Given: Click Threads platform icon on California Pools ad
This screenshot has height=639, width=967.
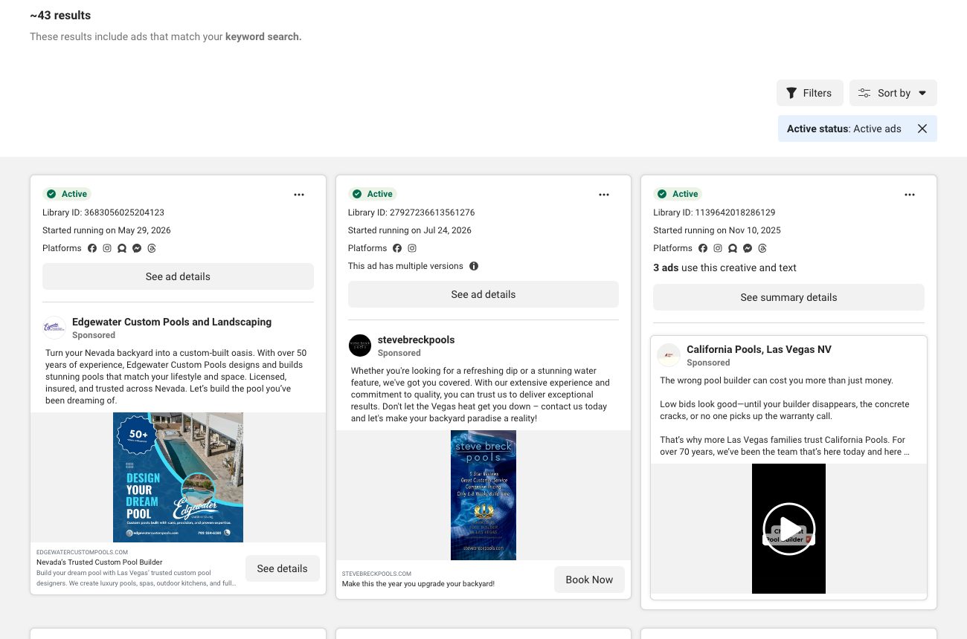Looking at the screenshot, I should 762,248.
